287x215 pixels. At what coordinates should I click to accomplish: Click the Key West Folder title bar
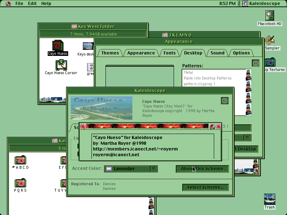tap(93, 27)
